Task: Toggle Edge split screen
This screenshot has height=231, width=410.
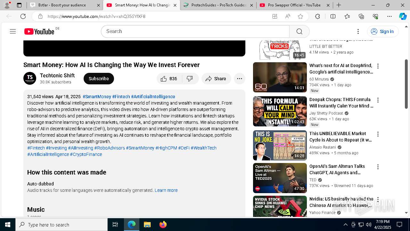Action: click(333, 16)
